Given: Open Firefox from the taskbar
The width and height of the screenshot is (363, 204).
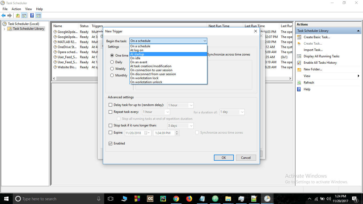Looking at the screenshot, I should [x=189, y=199].
